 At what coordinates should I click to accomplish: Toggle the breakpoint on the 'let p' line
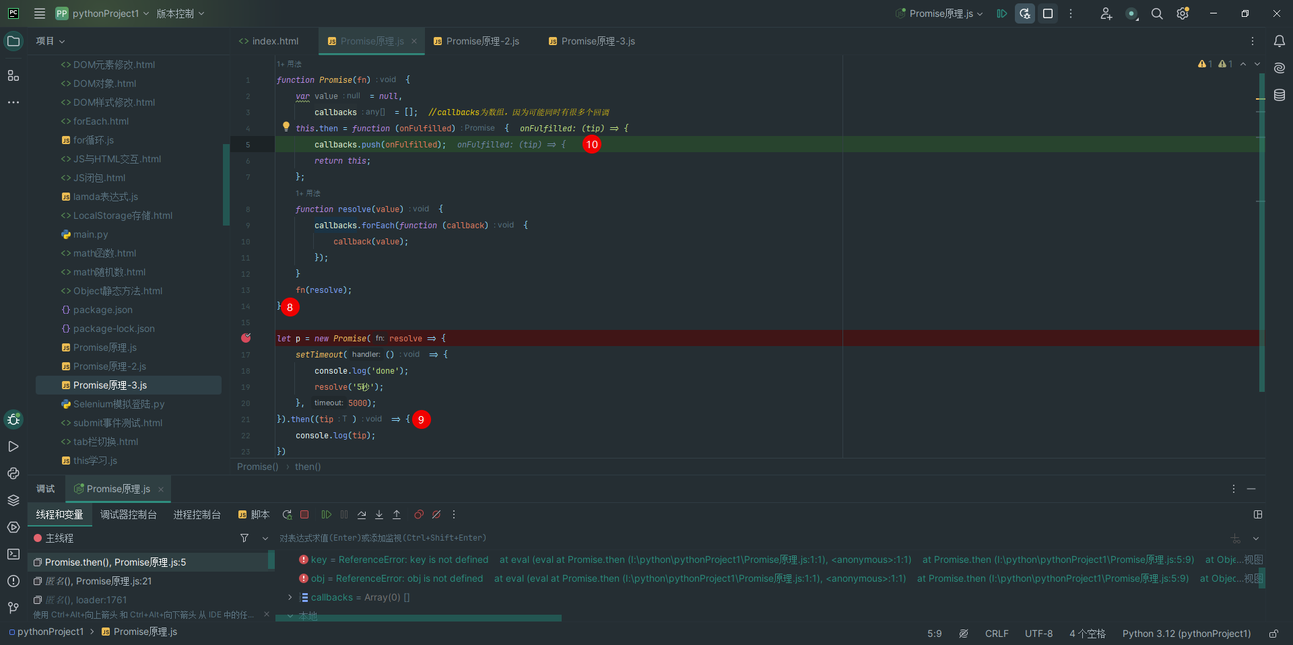click(x=246, y=338)
